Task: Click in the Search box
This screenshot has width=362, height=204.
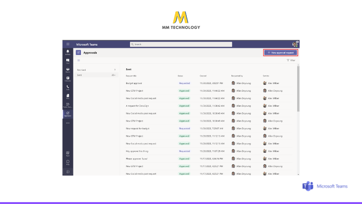Action: [181, 44]
